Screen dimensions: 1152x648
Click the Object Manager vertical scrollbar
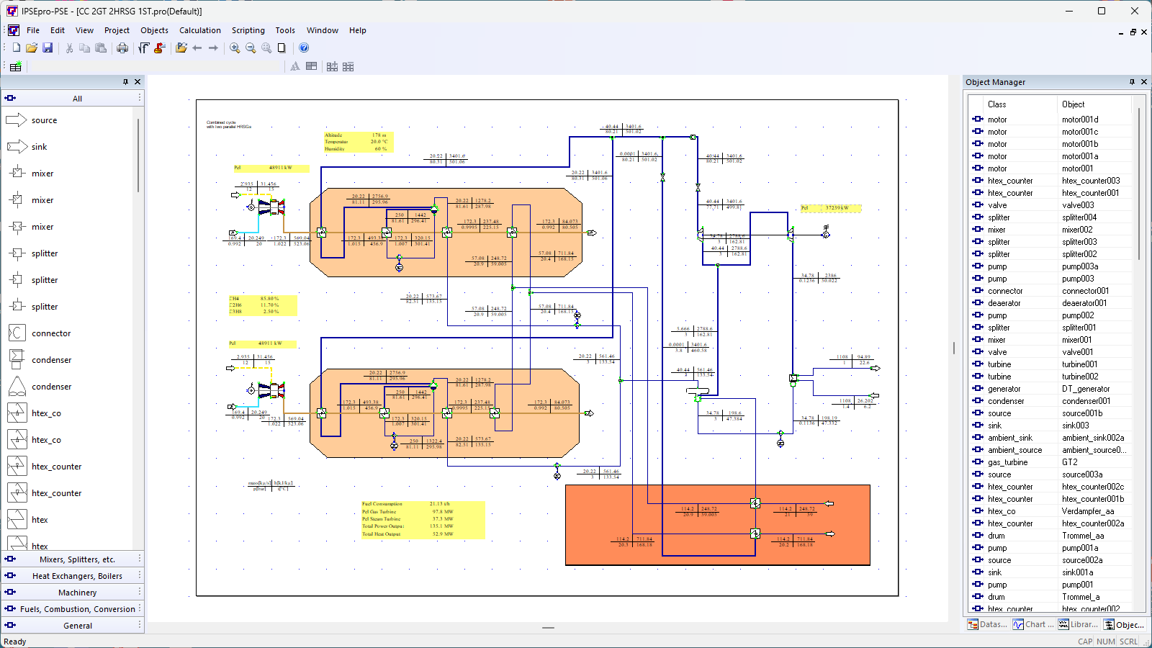pos(1138,184)
